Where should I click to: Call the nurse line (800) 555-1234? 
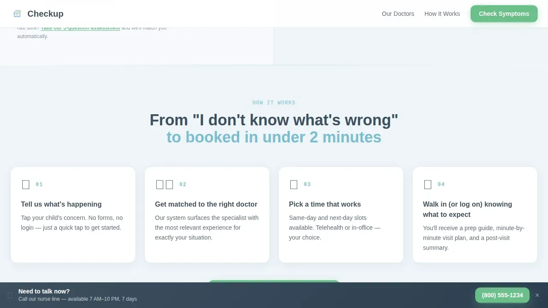click(502, 295)
